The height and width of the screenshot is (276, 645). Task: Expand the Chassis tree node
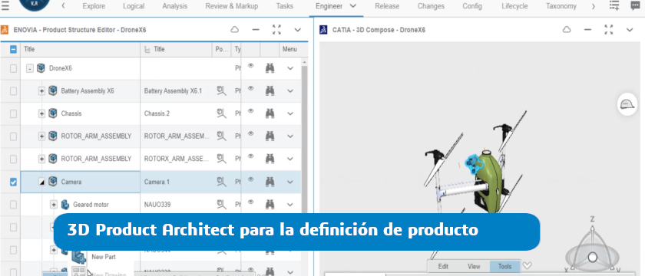pyautogui.click(x=41, y=113)
